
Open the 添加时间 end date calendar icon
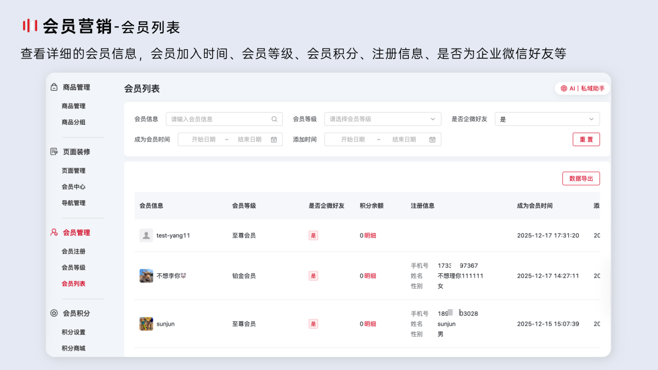[433, 139]
